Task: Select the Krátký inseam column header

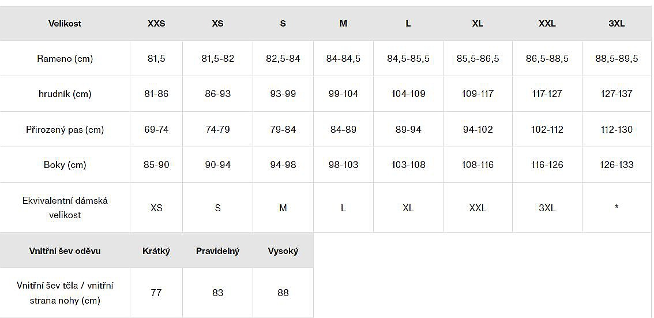Action: tap(156, 251)
